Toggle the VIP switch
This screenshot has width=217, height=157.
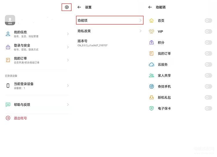pos(208,32)
